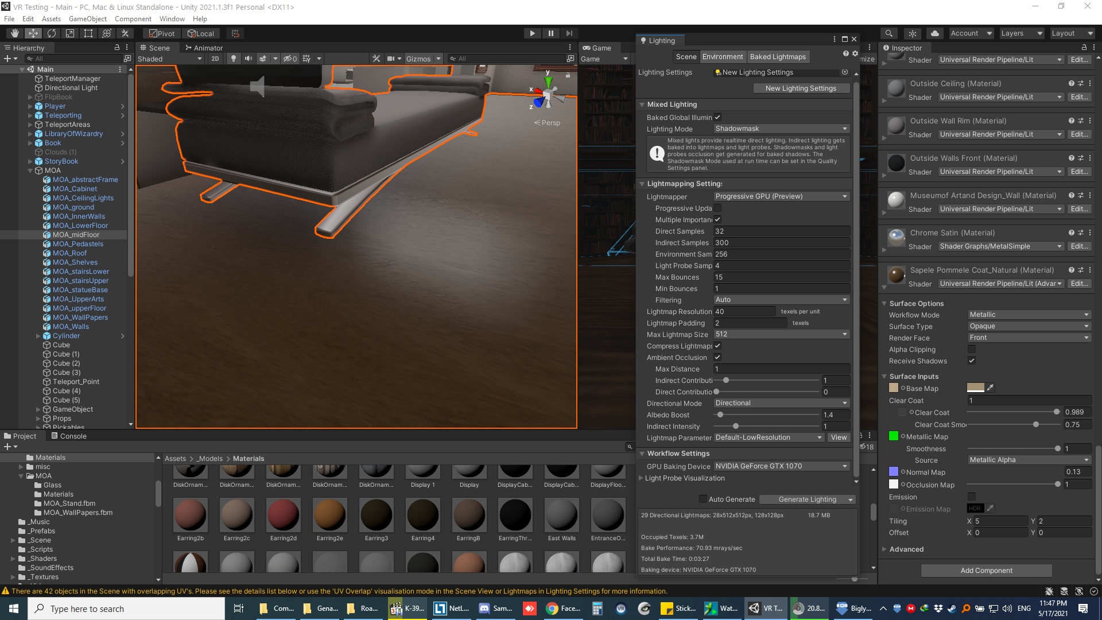Open Lightmapper Progressive GPU dropdown

781,196
